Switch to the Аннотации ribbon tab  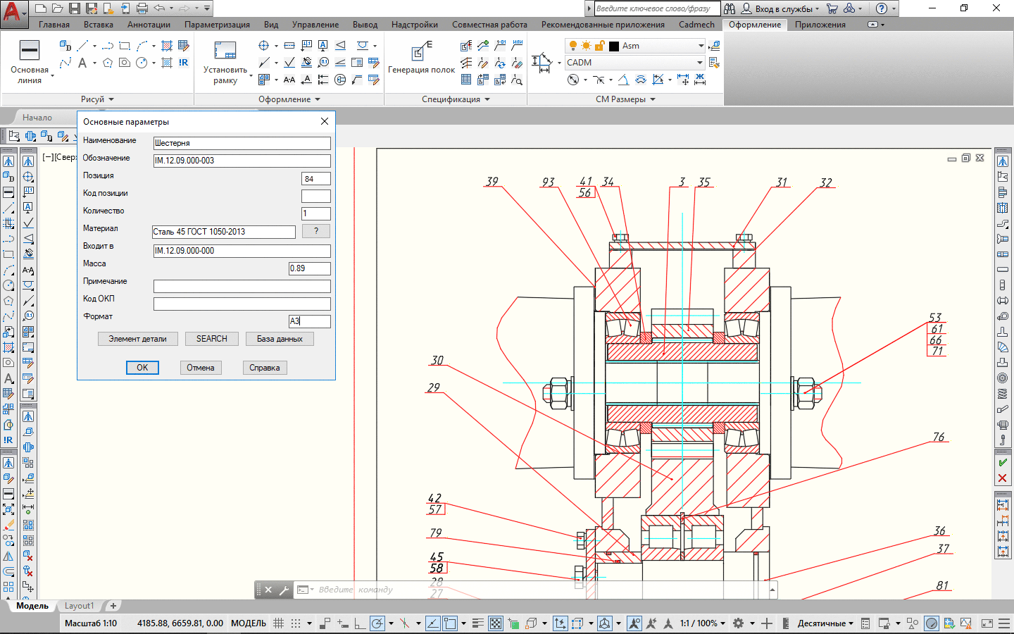tap(149, 25)
